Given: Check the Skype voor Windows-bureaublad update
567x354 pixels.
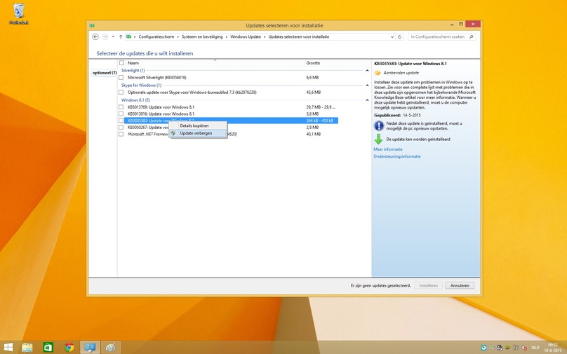Looking at the screenshot, I should (x=121, y=92).
